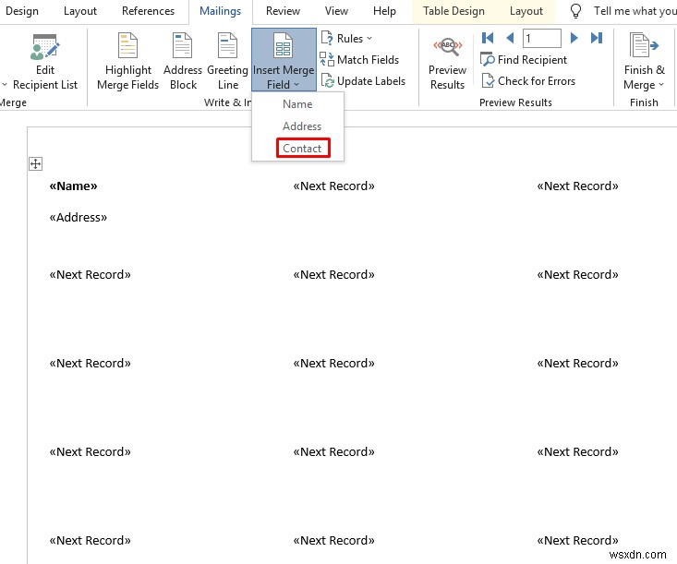Select Name merge field option

(x=297, y=104)
